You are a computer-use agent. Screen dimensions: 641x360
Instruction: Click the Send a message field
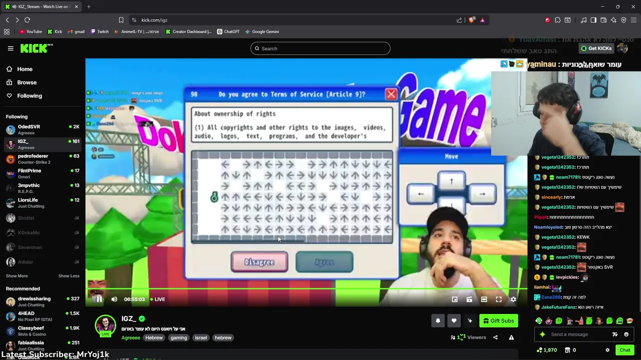pos(576,334)
